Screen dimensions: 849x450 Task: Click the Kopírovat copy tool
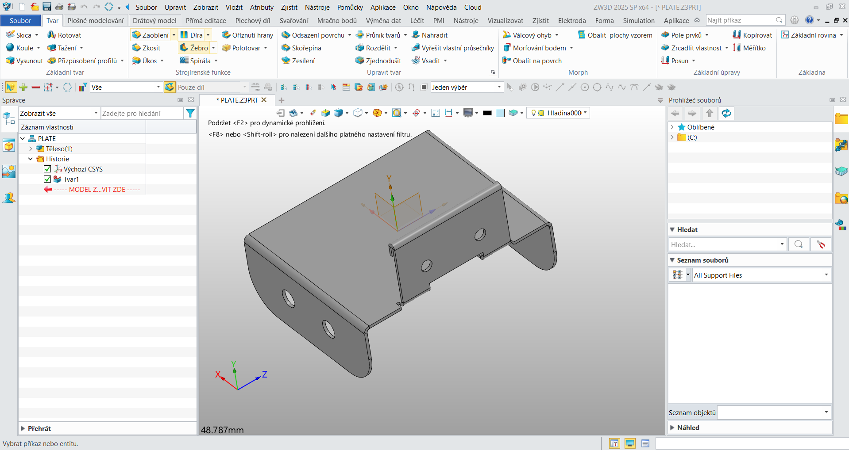pos(752,35)
